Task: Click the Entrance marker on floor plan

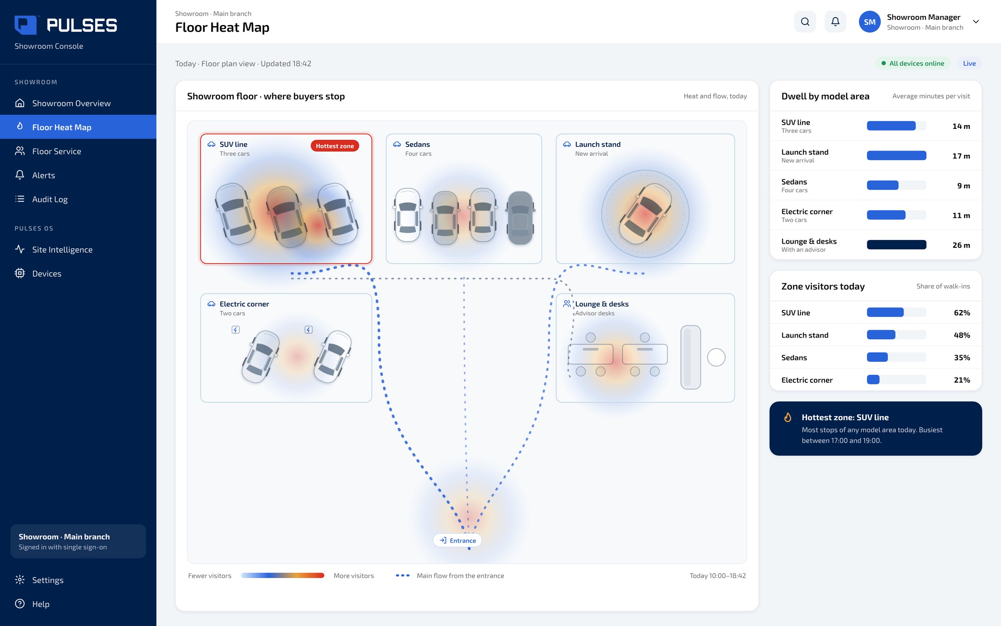Action: 458,540
